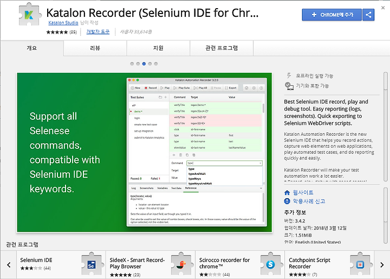Open Scirocco recorder for chrome card

click(x=240, y=265)
